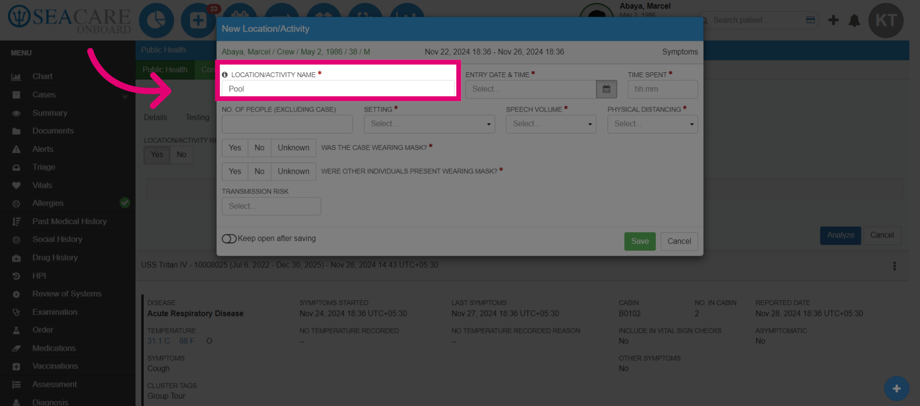The image size is (920, 406).
Task: Open the Setting dropdown
Action: tap(429, 124)
